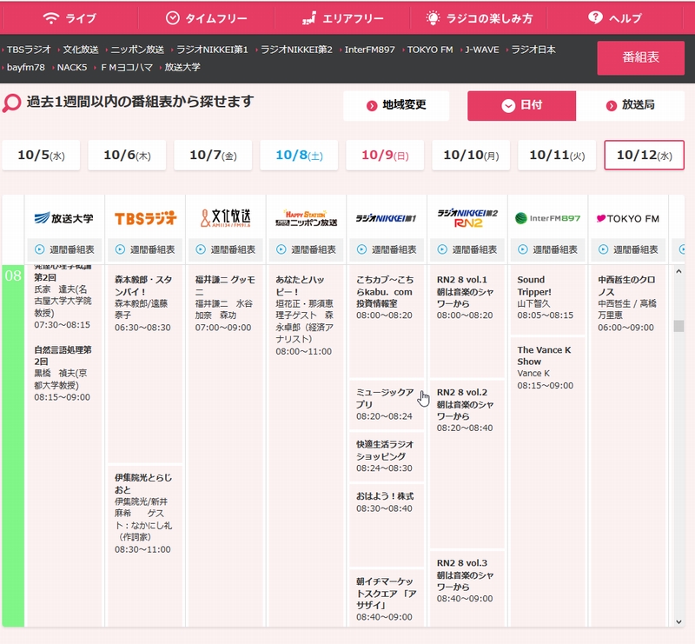Click the InterFM897 station logo
Image resolution: width=695 pixels, height=644 pixels.
coord(548,218)
